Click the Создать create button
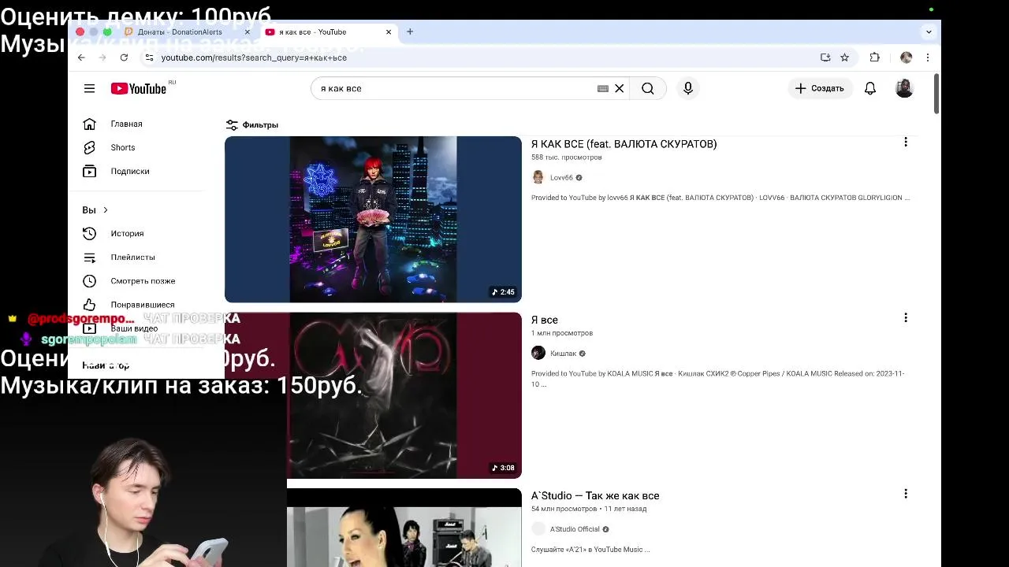Screen dimensions: 1009x567 (820, 88)
